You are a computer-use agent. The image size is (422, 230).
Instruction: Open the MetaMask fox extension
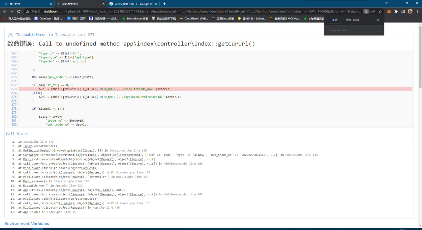389,11
